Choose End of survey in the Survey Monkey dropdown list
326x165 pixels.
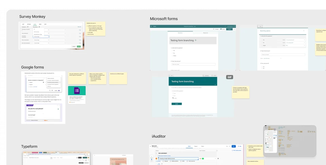point(36,32)
